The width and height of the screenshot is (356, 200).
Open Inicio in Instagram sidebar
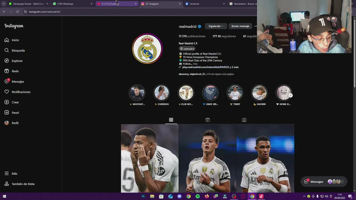click(x=12, y=40)
